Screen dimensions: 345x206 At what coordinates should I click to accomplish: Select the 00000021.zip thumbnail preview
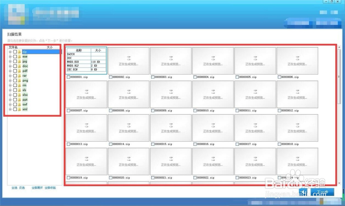click(171, 161)
